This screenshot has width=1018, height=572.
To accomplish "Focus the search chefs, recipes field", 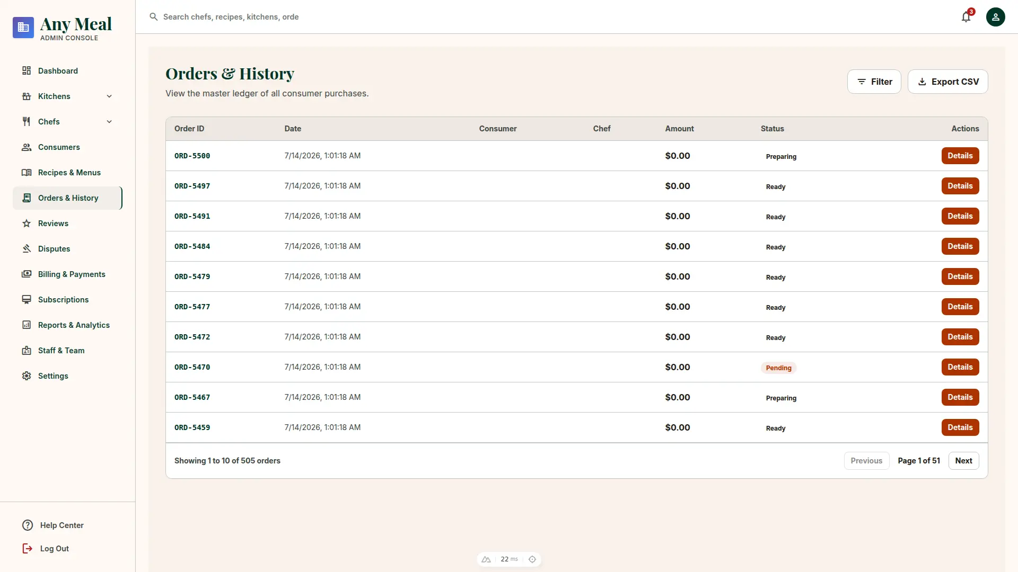I will [231, 17].
